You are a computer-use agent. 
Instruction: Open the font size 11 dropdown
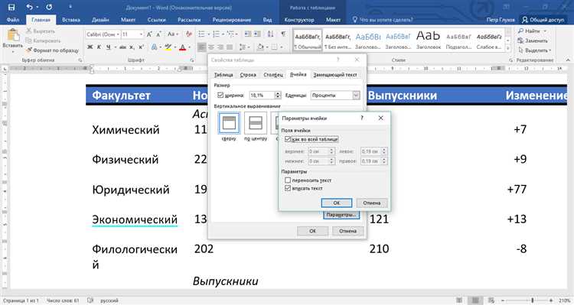(142, 34)
